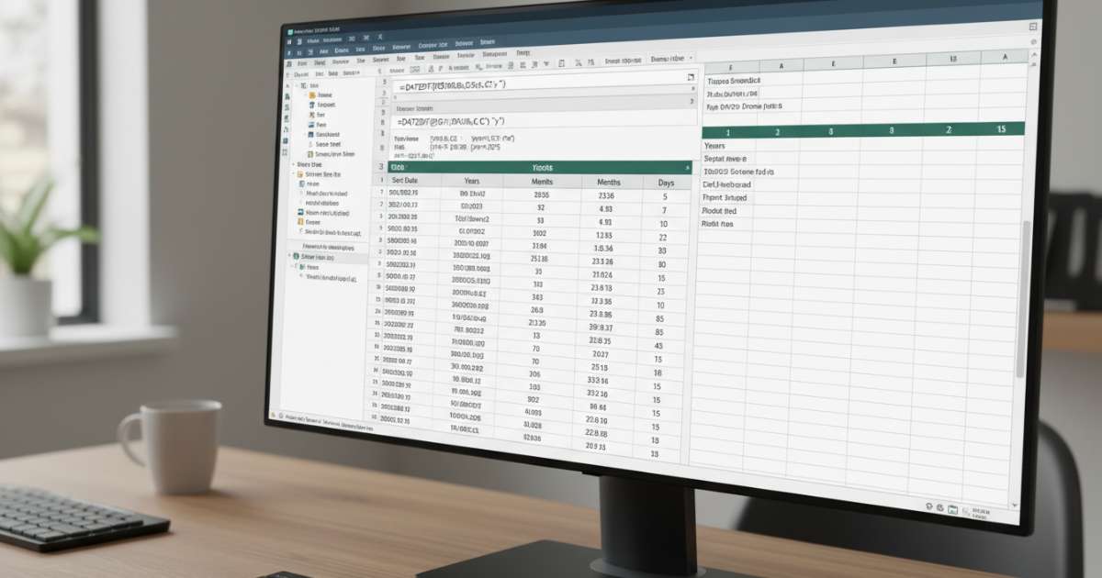Click the Days cell showing 22
This screenshot has width=1102, height=578.
(662, 238)
